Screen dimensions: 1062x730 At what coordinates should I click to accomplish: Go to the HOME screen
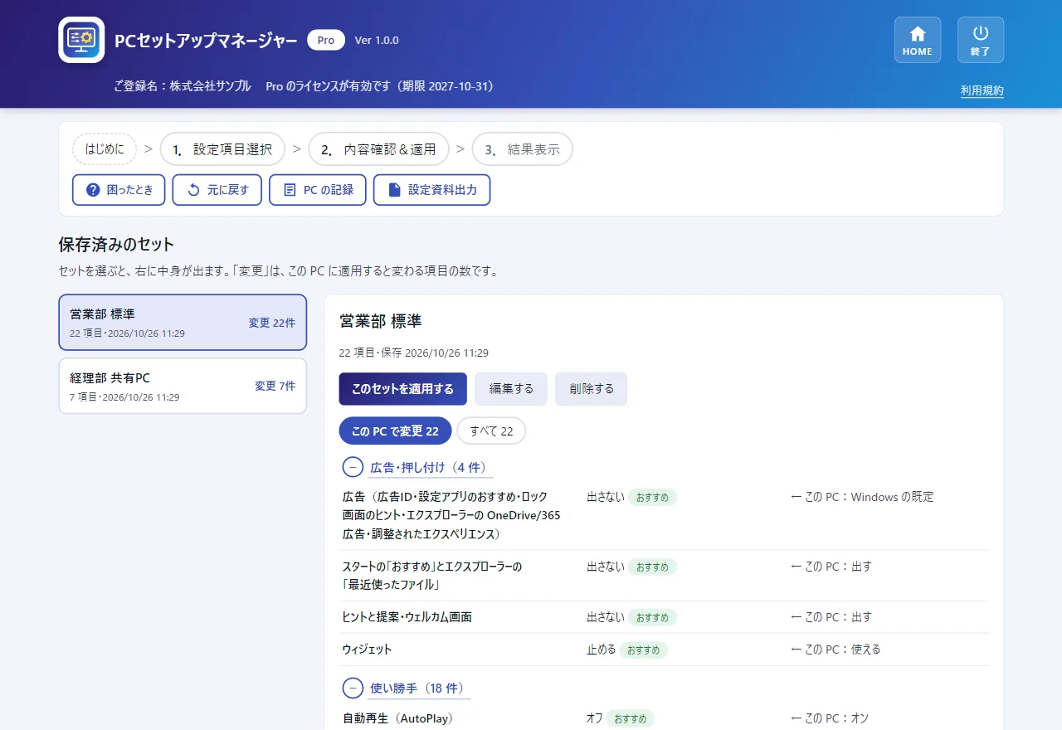click(918, 40)
